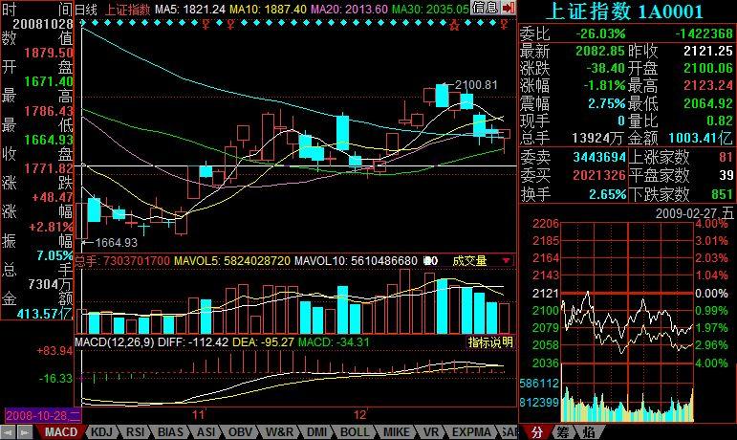
Task: Click the 委买 value 2021326
Action: point(599,175)
